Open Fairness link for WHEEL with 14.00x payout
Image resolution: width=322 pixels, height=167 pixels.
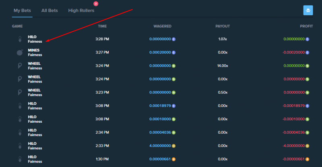click(35, 68)
